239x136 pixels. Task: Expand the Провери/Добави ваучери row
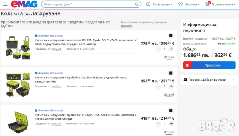coord(209,80)
